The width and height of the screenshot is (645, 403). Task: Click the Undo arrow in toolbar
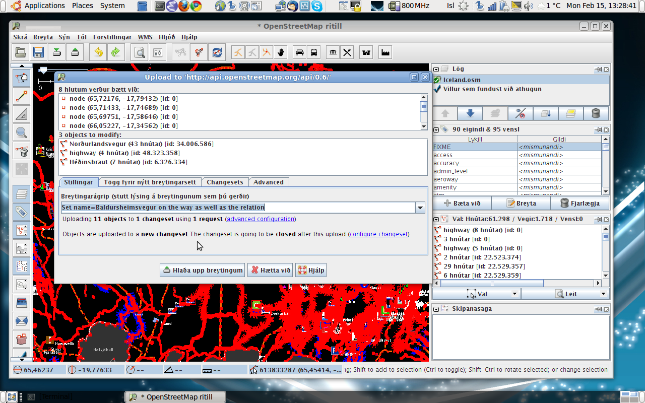click(98, 52)
